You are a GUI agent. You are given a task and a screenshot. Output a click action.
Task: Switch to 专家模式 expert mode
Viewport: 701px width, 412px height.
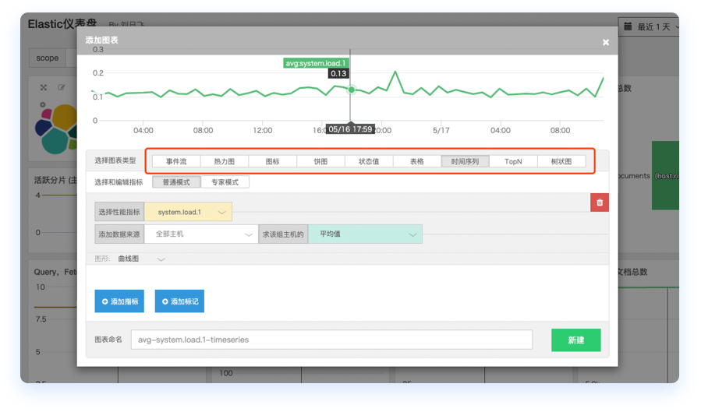click(x=225, y=182)
